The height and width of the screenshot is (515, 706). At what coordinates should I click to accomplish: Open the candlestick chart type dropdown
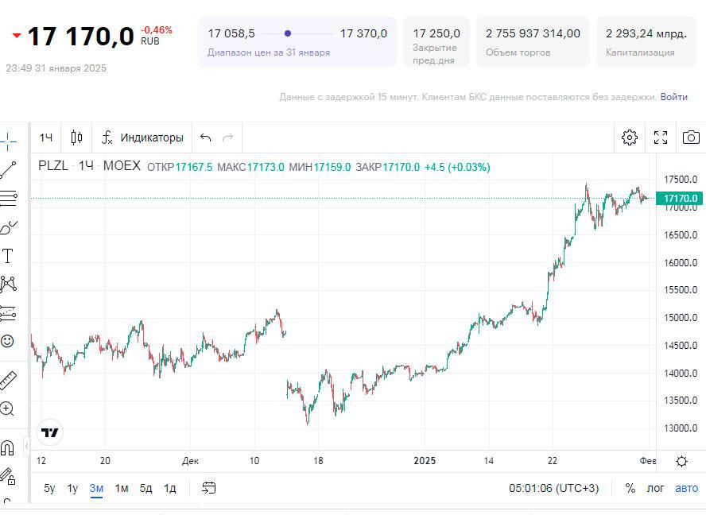coord(76,137)
